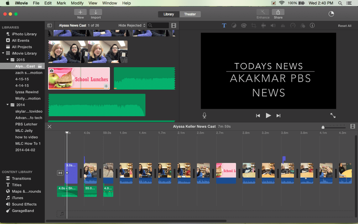Click the New plus button
The height and width of the screenshot is (224, 358).
pos(80,12)
